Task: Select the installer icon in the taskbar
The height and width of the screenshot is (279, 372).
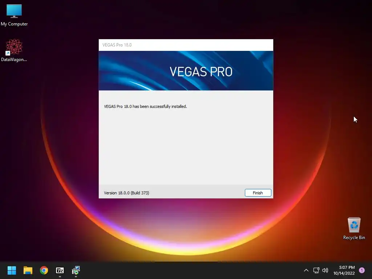Action: (x=76, y=270)
